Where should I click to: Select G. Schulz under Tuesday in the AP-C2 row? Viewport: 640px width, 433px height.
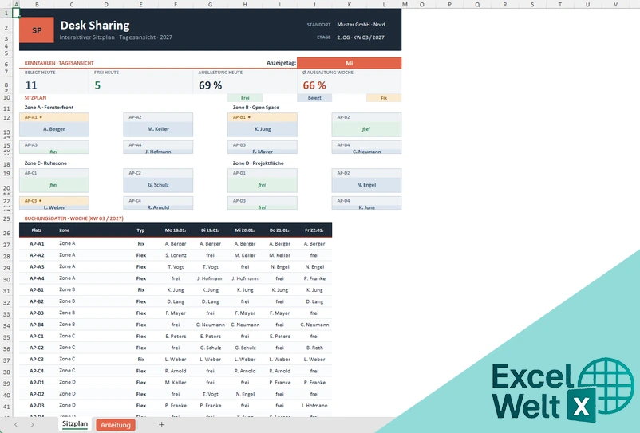210,348
